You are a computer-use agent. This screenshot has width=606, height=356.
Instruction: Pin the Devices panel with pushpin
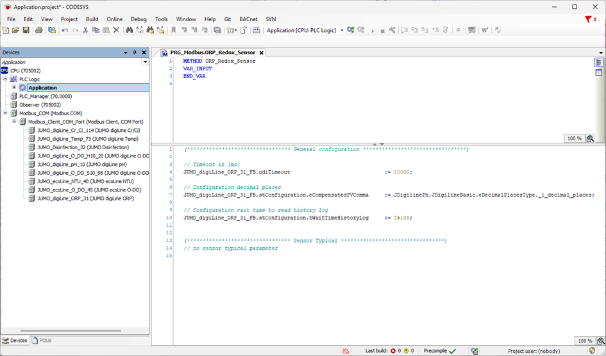tap(135, 53)
